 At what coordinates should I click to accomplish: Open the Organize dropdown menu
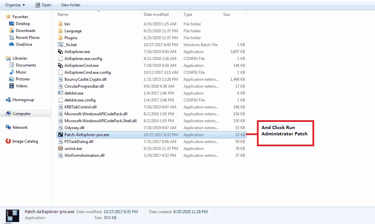tap(15, 5)
